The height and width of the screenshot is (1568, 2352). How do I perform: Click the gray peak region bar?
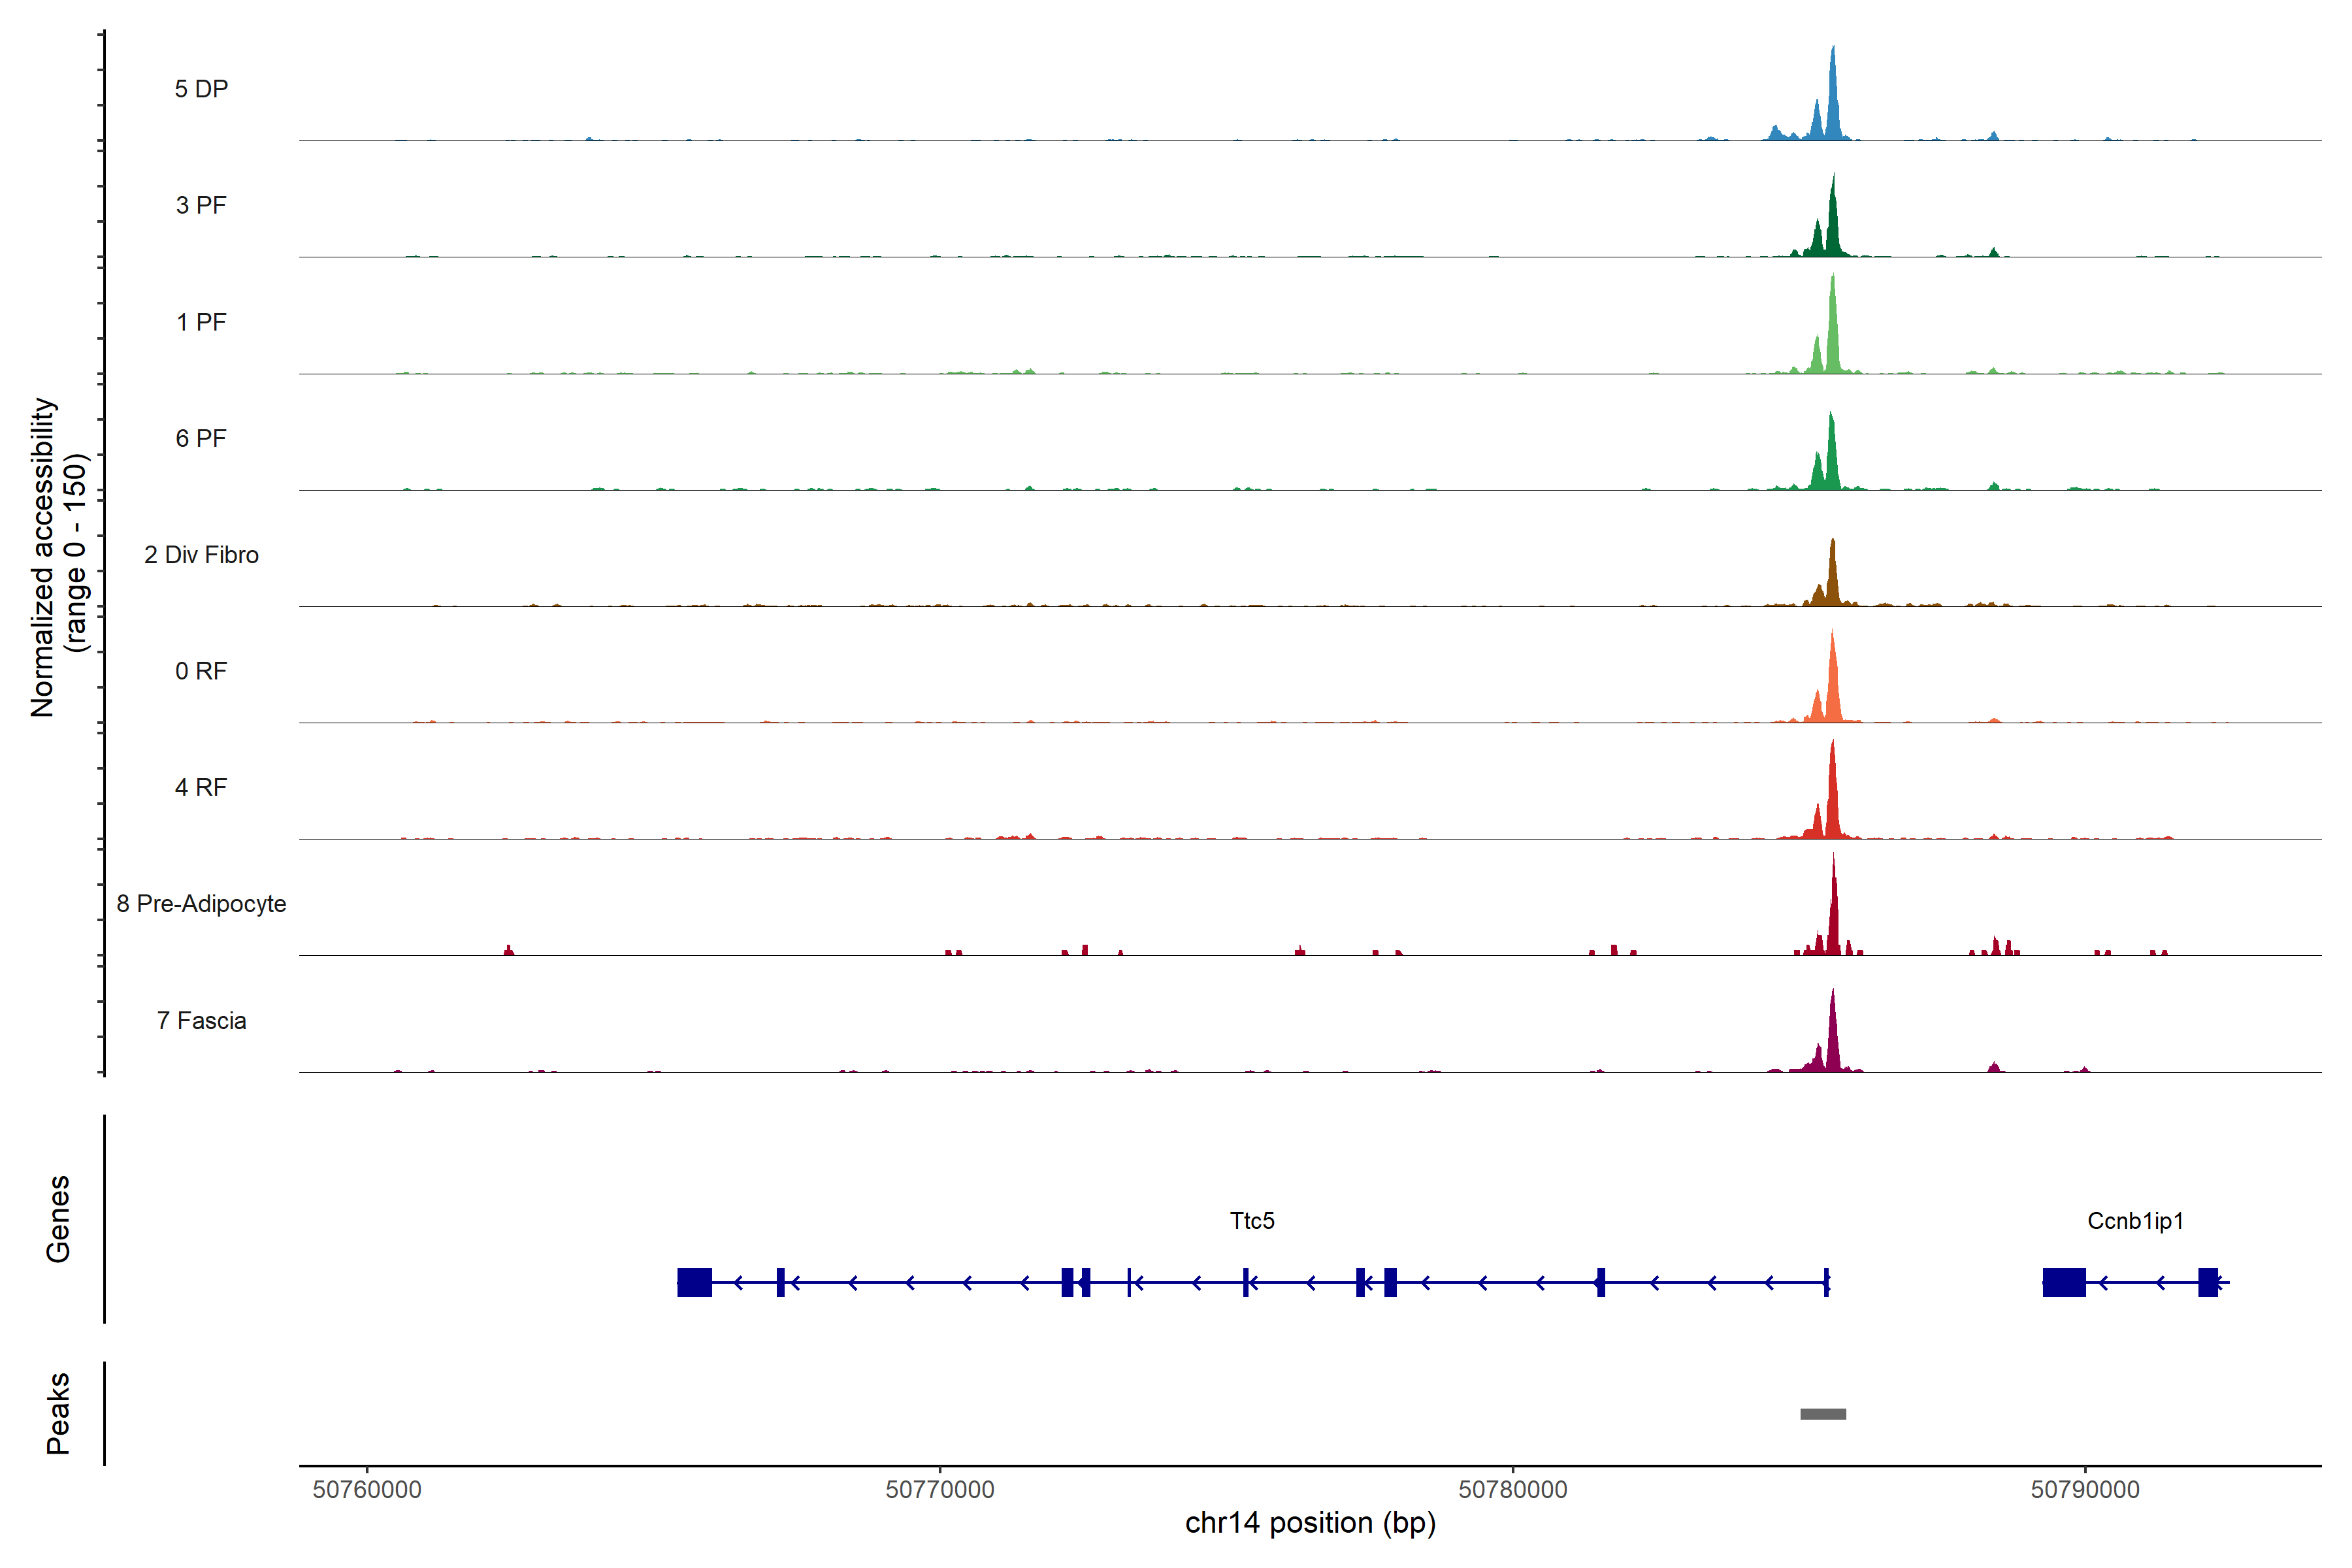coord(1823,1414)
